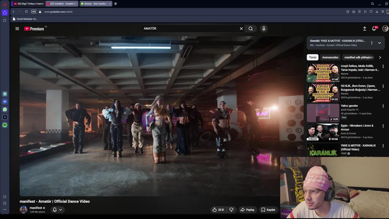Open options menu for KARANLIK video
The width and height of the screenshot is (389, 219).
383,146
